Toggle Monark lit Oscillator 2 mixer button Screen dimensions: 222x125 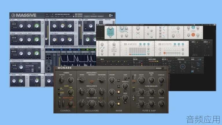119,92
